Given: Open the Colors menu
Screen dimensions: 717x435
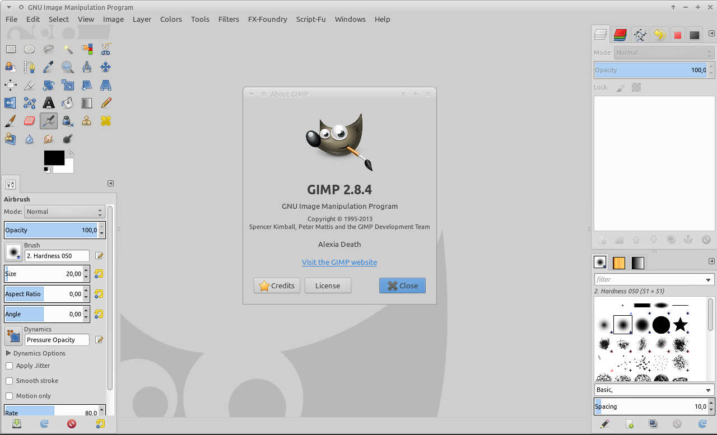Looking at the screenshot, I should pos(171,19).
